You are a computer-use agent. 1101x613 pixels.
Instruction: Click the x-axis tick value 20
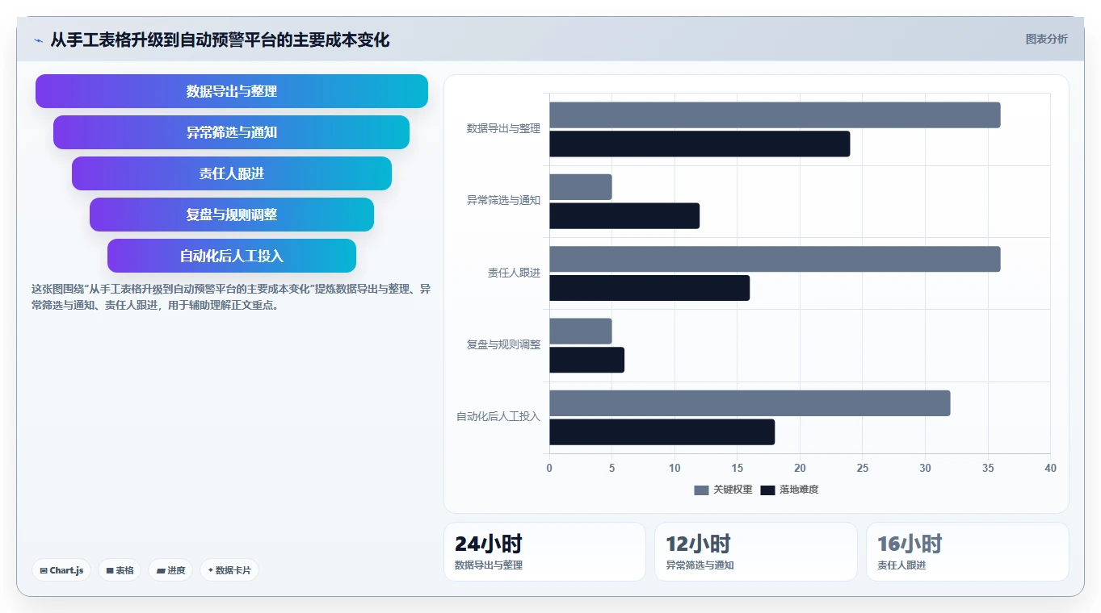click(x=800, y=469)
